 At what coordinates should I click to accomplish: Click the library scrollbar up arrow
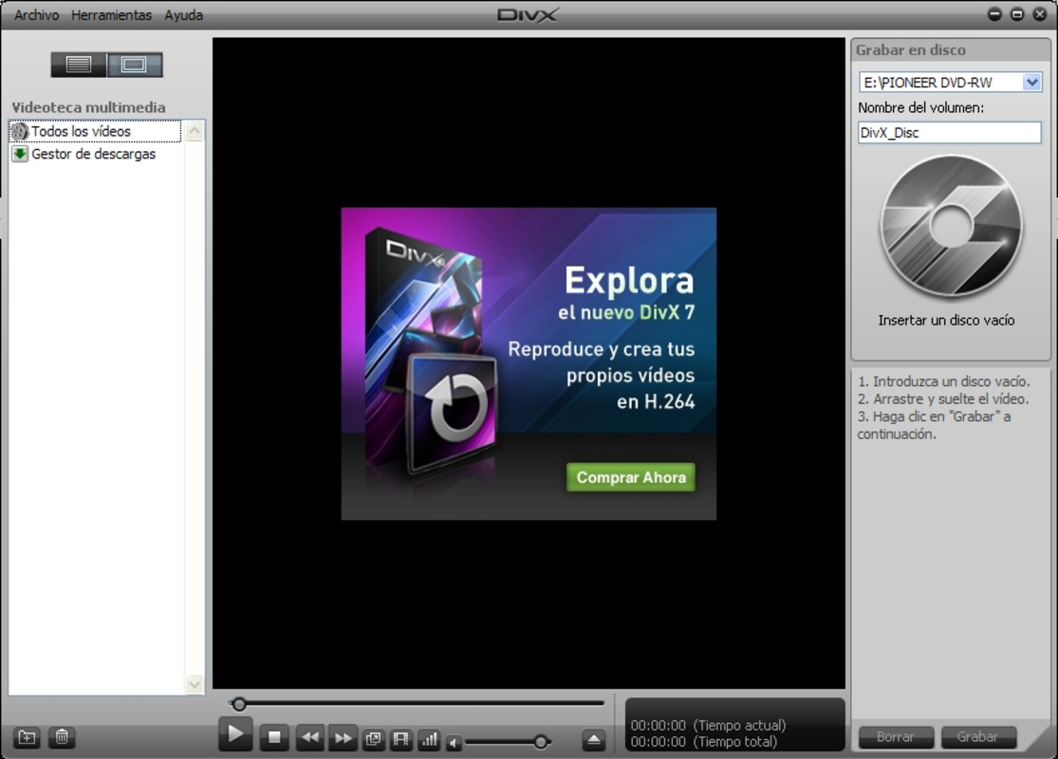click(x=195, y=131)
